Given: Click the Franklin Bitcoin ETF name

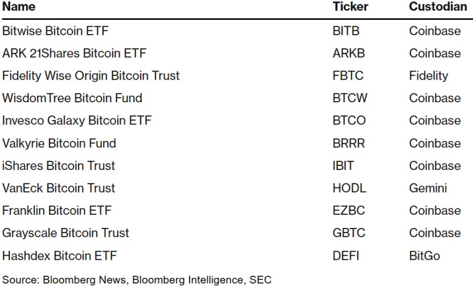Looking at the screenshot, I should click(57, 211).
